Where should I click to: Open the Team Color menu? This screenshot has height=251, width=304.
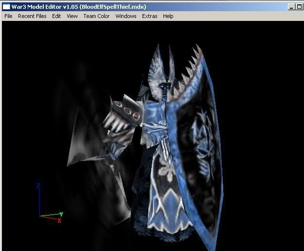click(x=96, y=16)
